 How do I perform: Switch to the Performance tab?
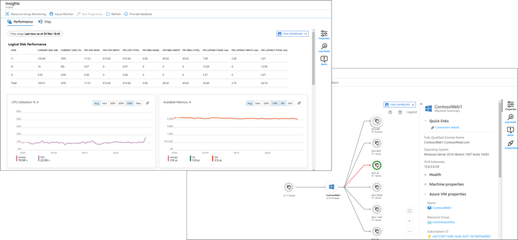point(20,22)
